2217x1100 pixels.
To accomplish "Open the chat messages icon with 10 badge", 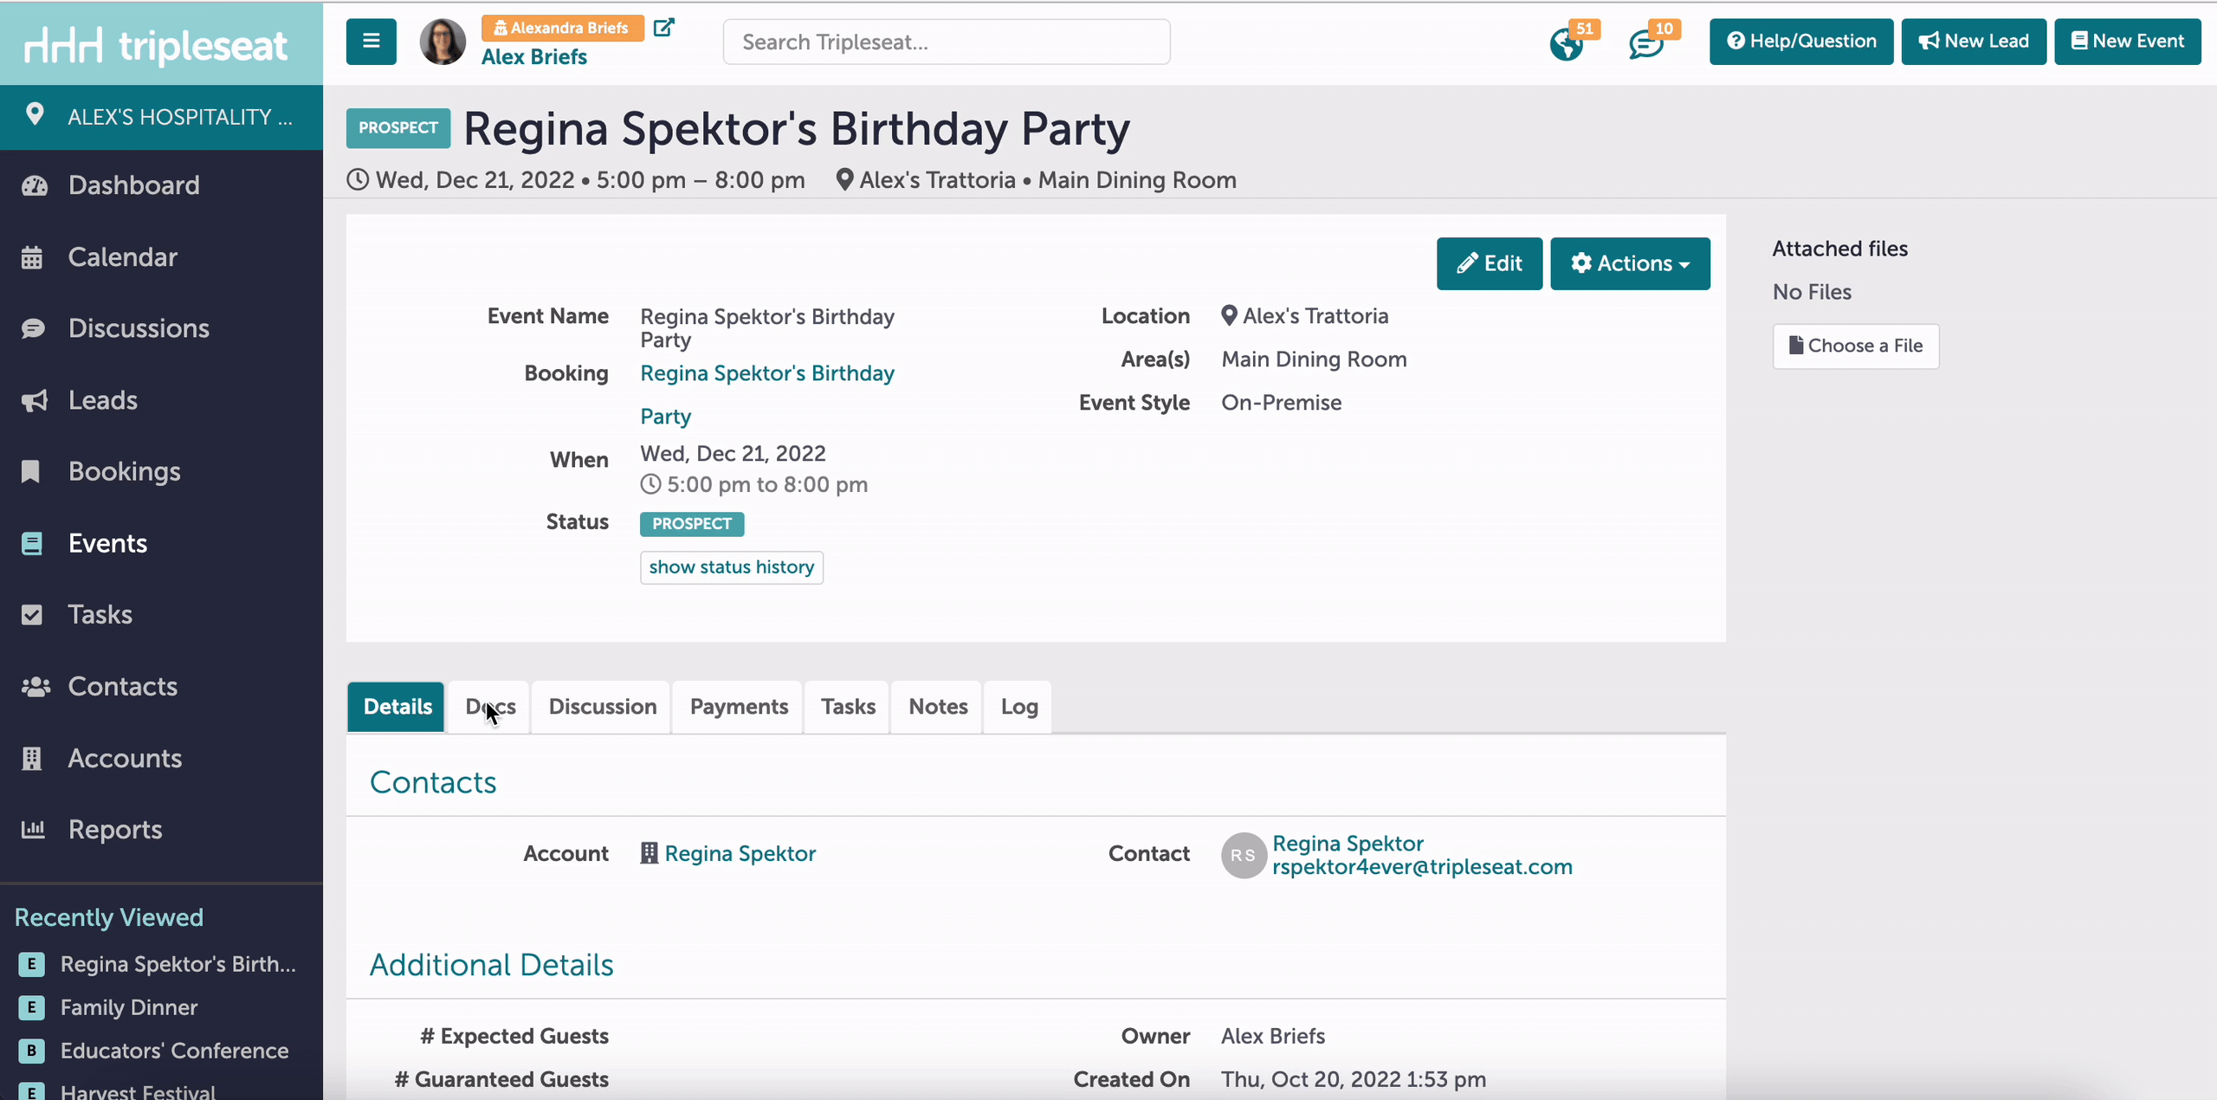I will [1646, 44].
